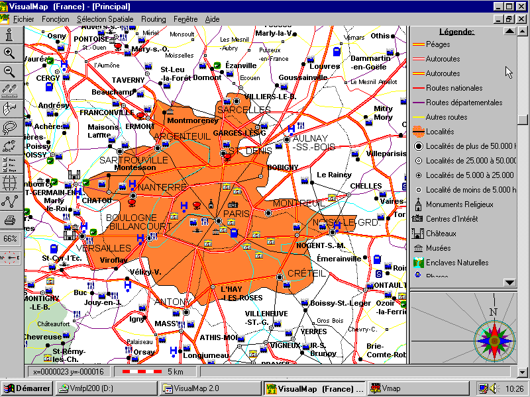Click the speaker volume icon in the system tray
The width and height of the screenshot is (530, 397).
pyautogui.click(x=494, y=388)
